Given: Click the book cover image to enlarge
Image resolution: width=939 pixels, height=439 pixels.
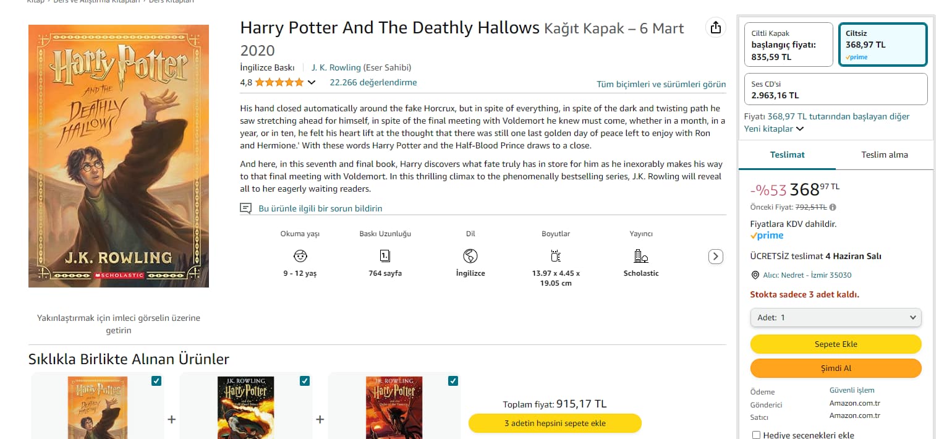Looking at the screenshot, I should [119, 156].
